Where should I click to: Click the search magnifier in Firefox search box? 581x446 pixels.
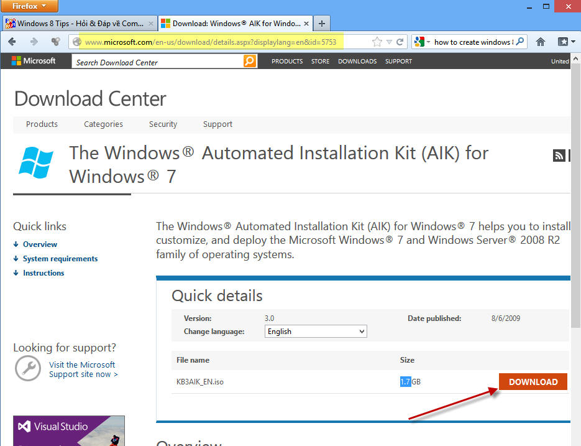[x=520, y=42]
